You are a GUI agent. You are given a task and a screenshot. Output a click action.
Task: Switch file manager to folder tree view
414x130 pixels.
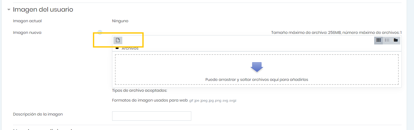[x=396, y=40]
